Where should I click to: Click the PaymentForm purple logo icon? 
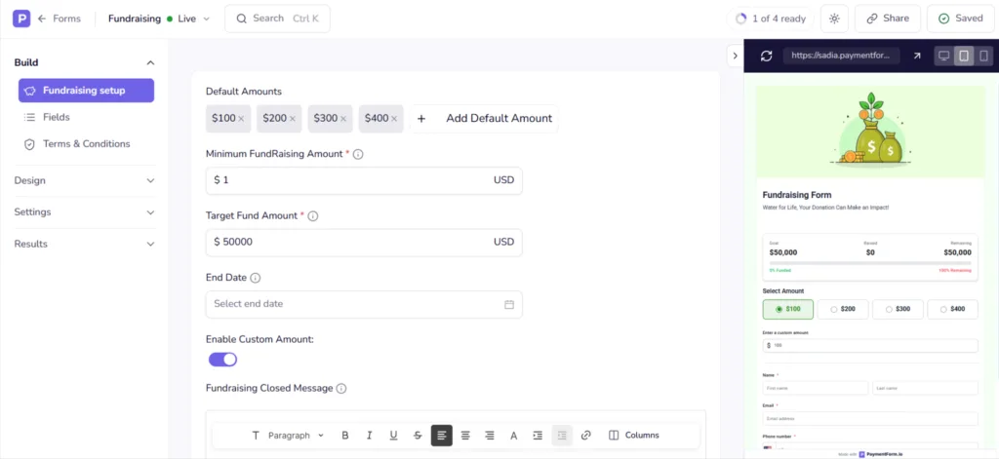pyautogui.click(x=21, y=19)
